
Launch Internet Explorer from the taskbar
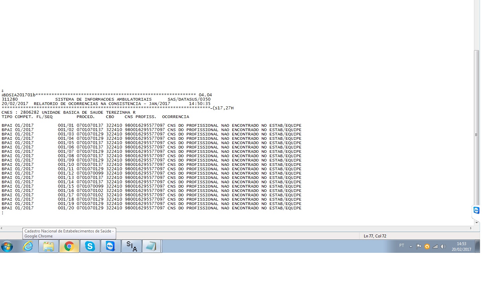28,246
